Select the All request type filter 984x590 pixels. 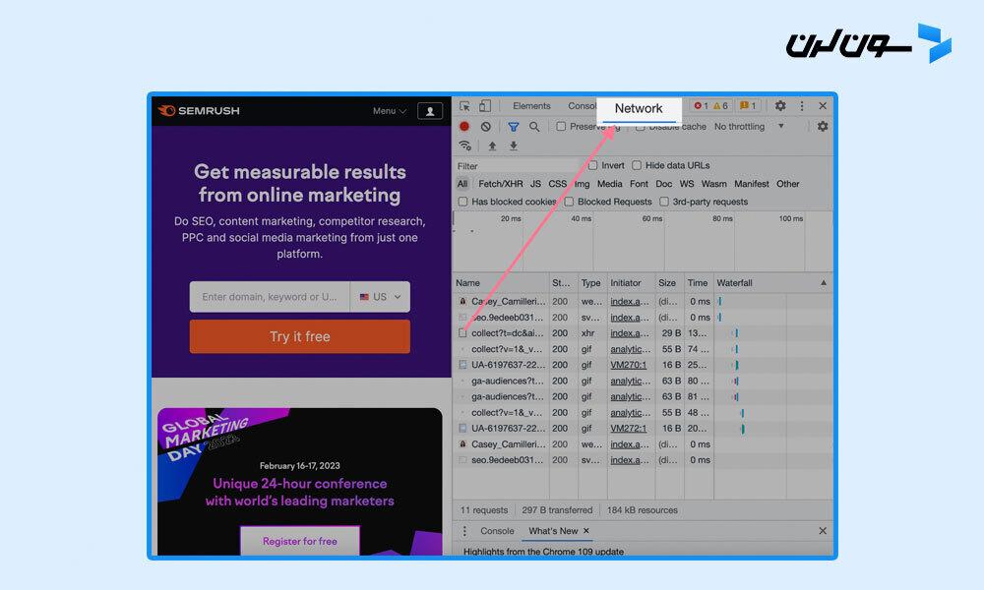click(462, 184)
